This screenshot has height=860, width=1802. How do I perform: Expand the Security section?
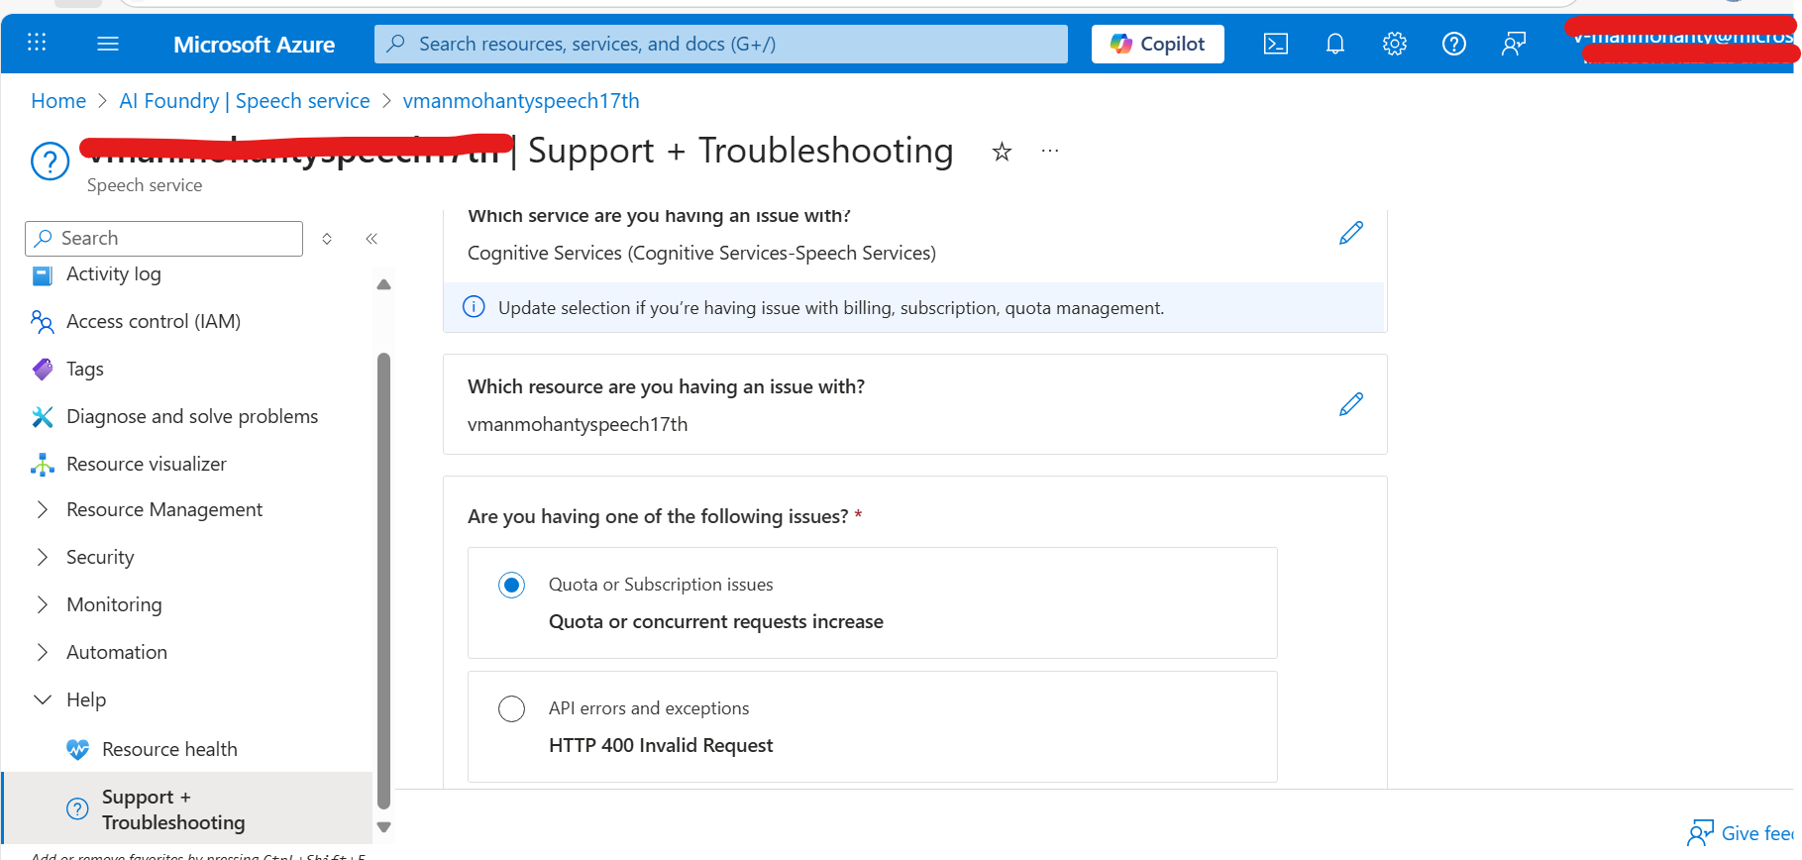click(x=43, y=557)
